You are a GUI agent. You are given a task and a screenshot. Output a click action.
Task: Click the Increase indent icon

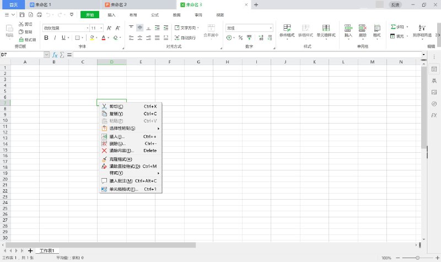[x=166, y=28]
